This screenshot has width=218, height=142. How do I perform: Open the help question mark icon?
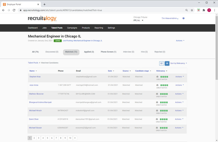pos(183,18)
